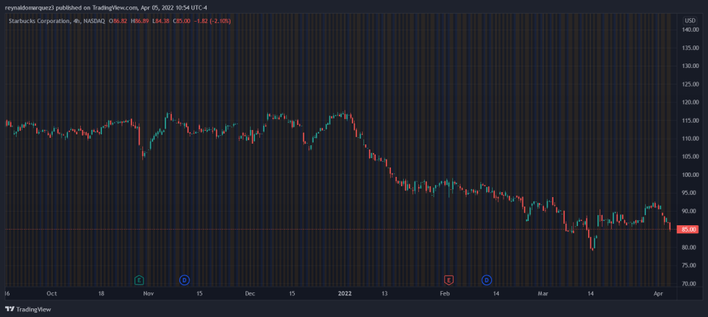This screenshot has height=317, width=708.
Task: Click the Dec label on time axis
Action: pos(250,294)
